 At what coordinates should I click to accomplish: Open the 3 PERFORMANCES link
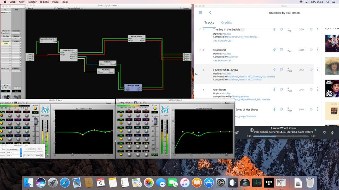[x=222, y=41]
